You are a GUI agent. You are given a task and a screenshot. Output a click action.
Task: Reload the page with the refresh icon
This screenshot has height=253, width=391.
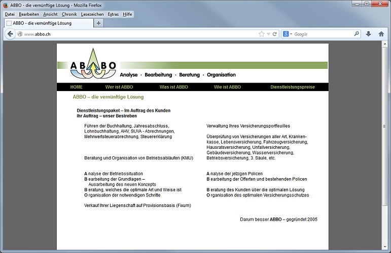[x=274, y=34]
